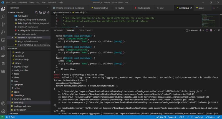Image resolution: width=222 pixels, height=119 pixels.
Task: Open the View menu
Action: (32, 3)
